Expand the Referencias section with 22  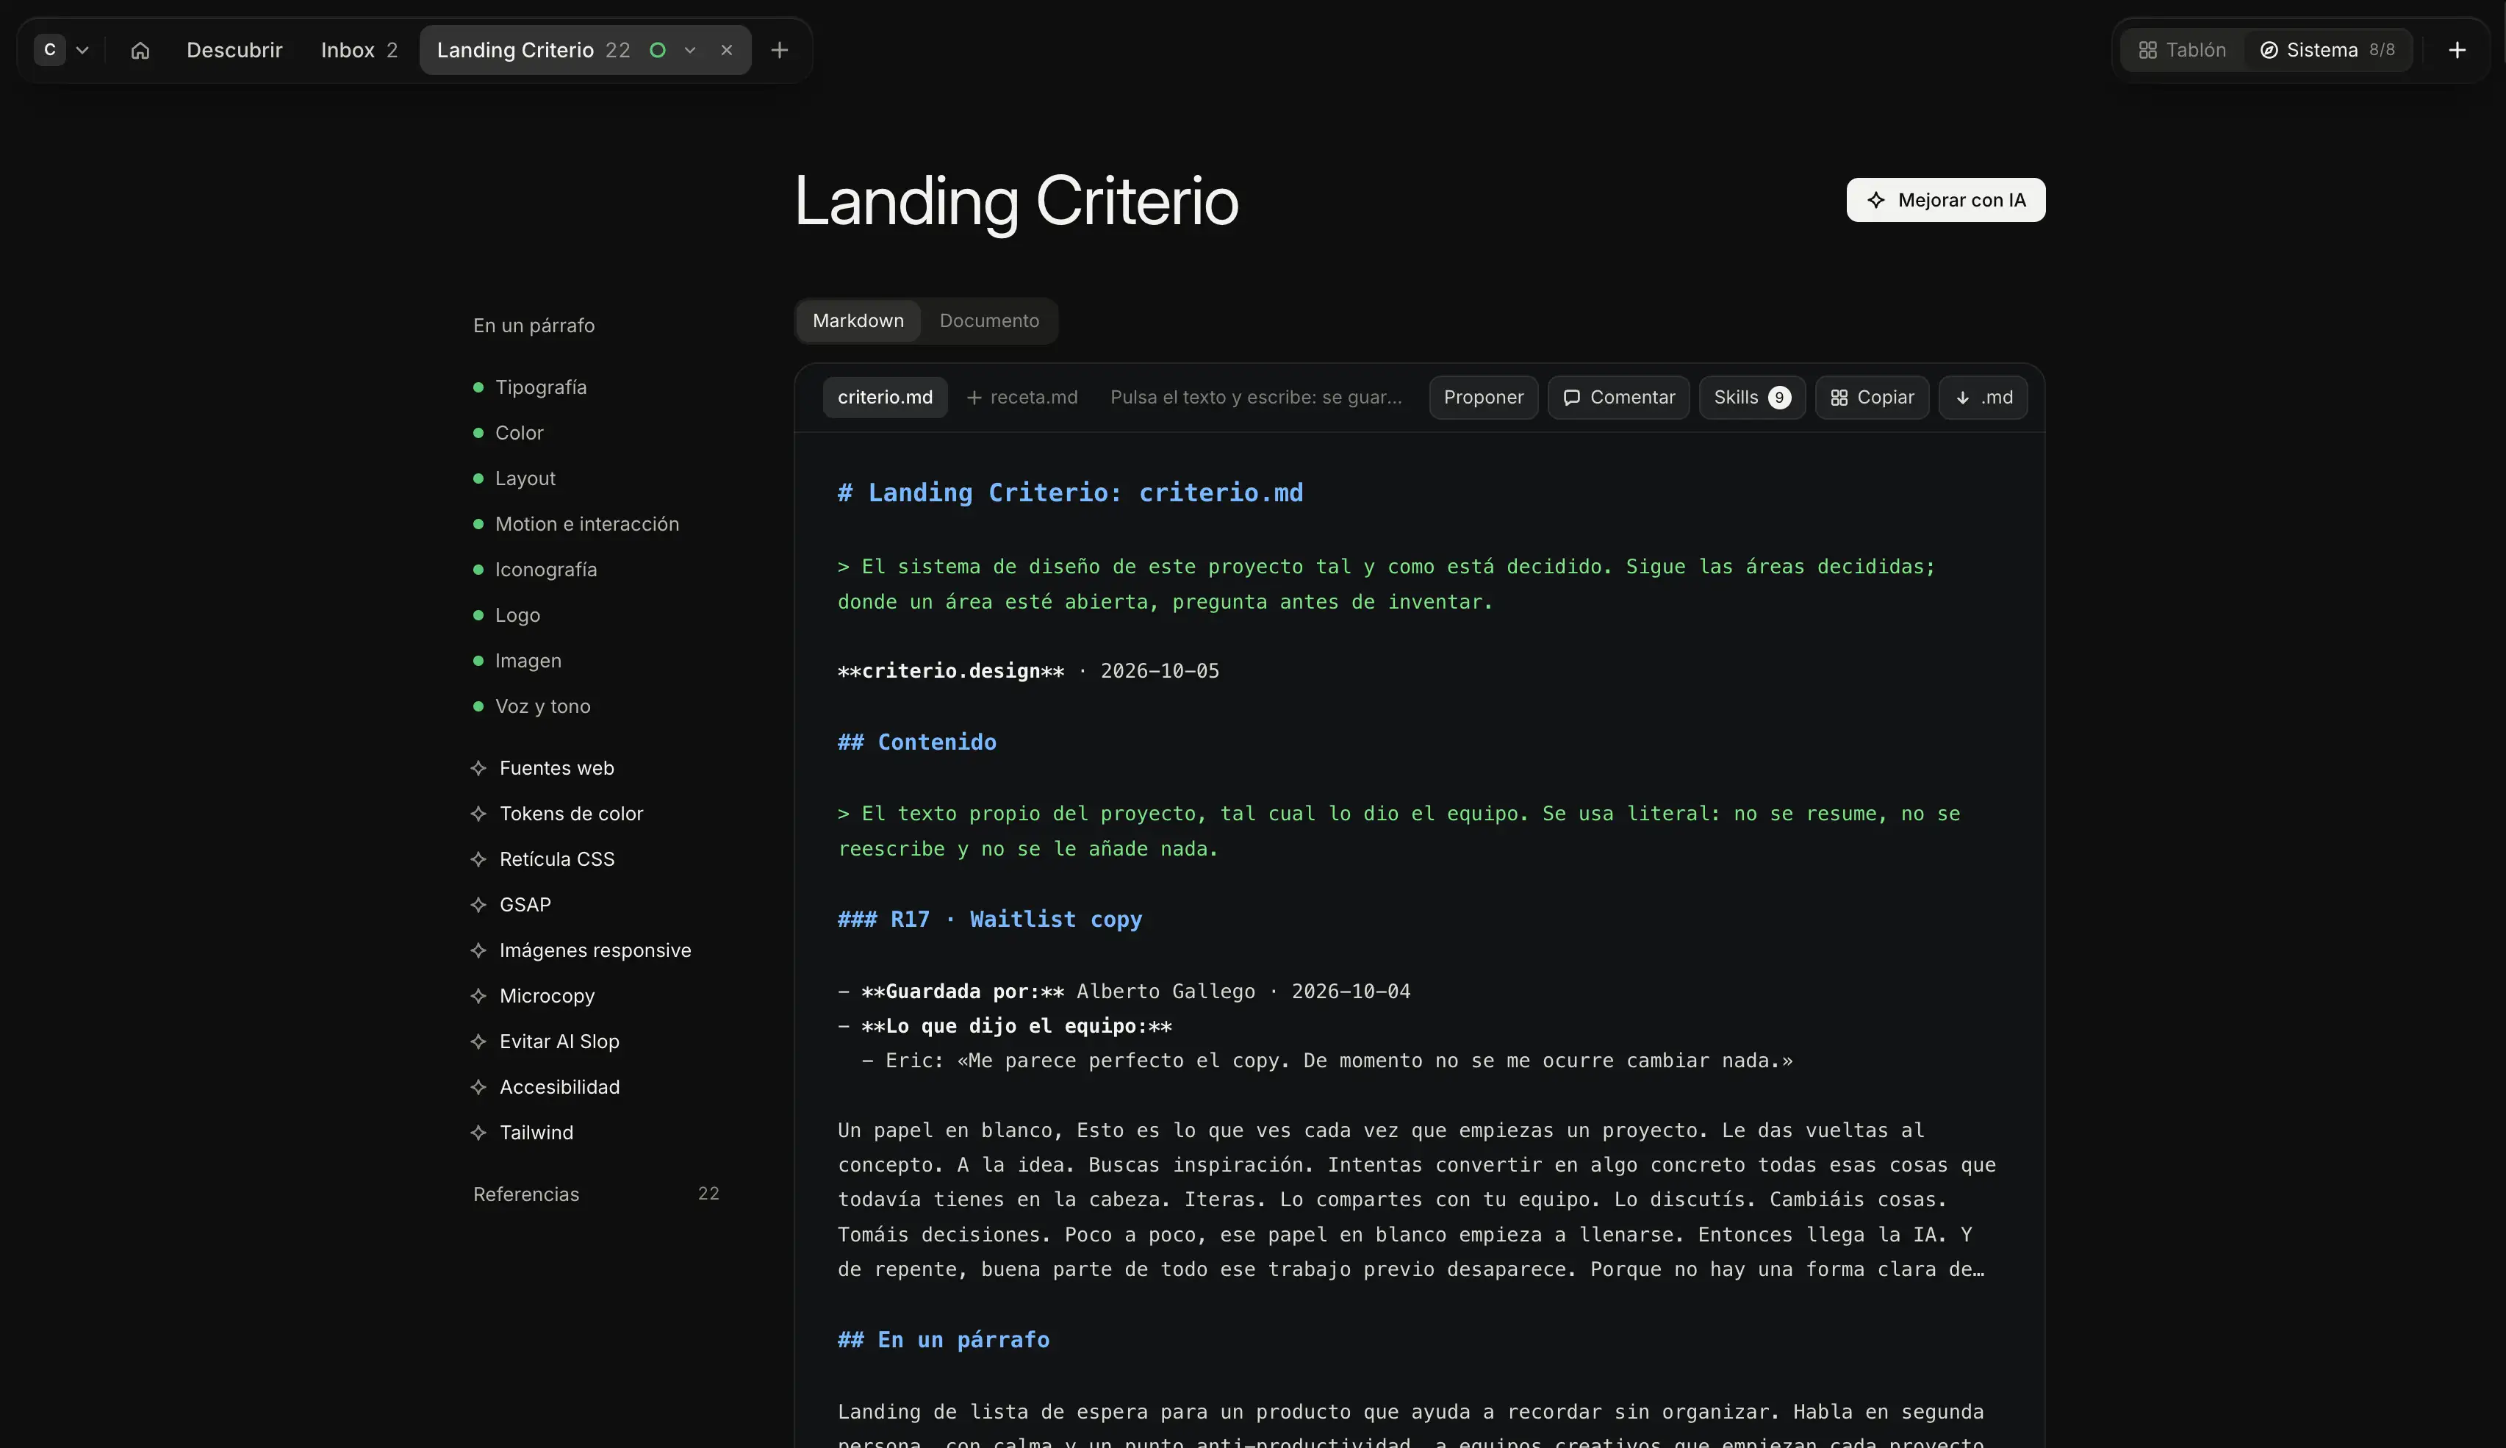coord(597,1194)
